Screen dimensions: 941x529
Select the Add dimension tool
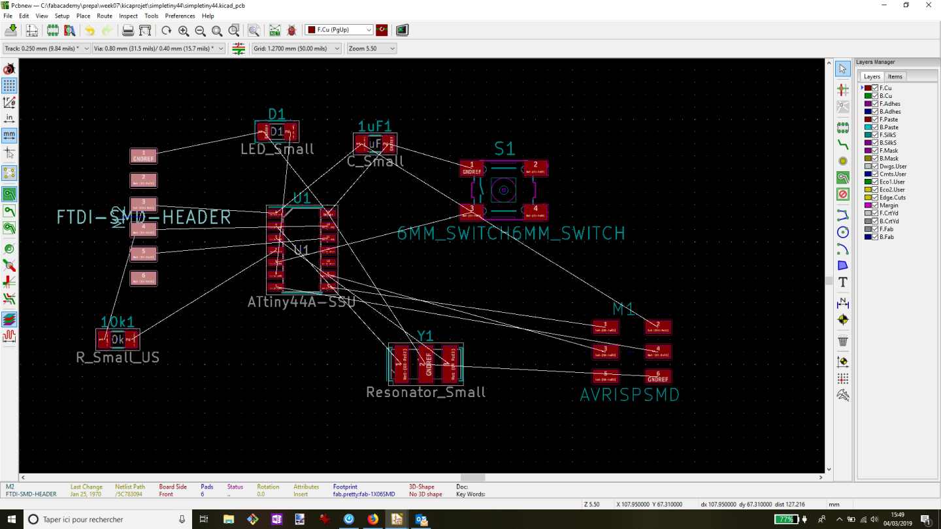(843, 303)
